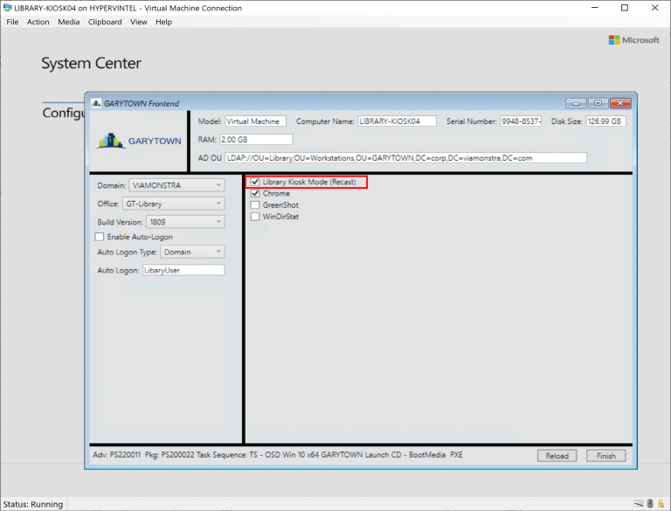Open the Clipboard menu
Screen dimensions: 671x511
105,22
